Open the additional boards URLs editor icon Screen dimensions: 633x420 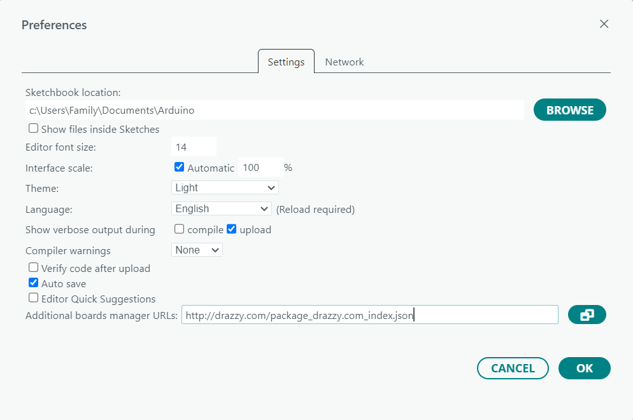click(587, 315)
